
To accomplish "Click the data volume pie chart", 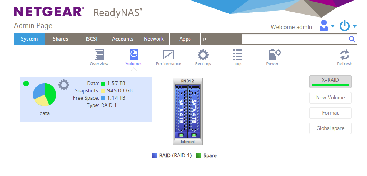I will click(x=45, y=95).
